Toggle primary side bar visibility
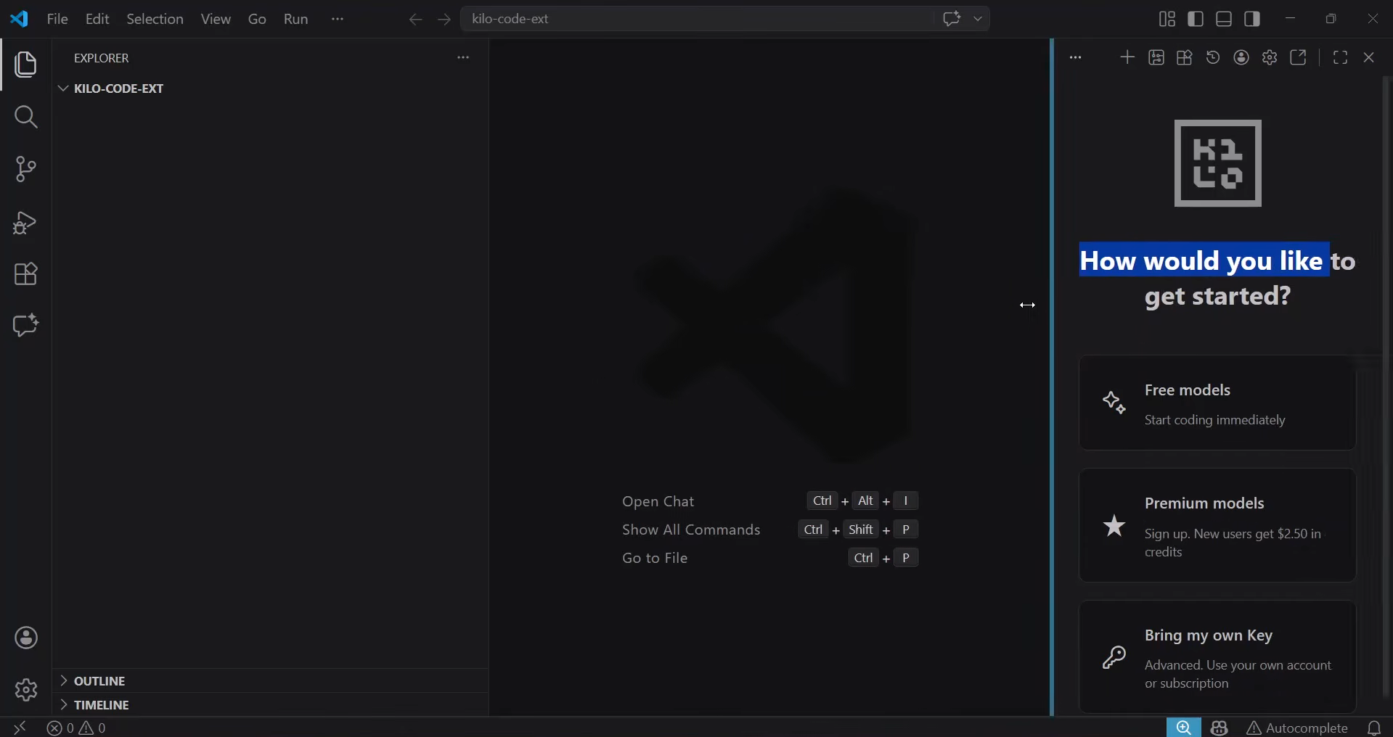1393x737 pixels. 1196,19
